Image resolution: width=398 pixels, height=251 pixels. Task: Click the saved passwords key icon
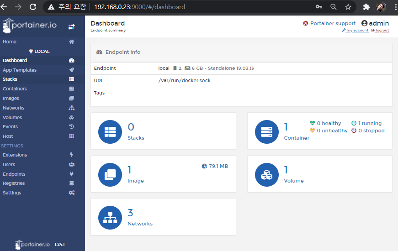319,7
